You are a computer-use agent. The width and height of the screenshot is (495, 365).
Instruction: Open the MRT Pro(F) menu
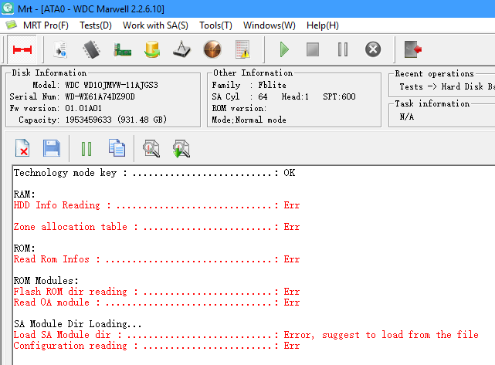pyautogui.click(x=46, y=25)
